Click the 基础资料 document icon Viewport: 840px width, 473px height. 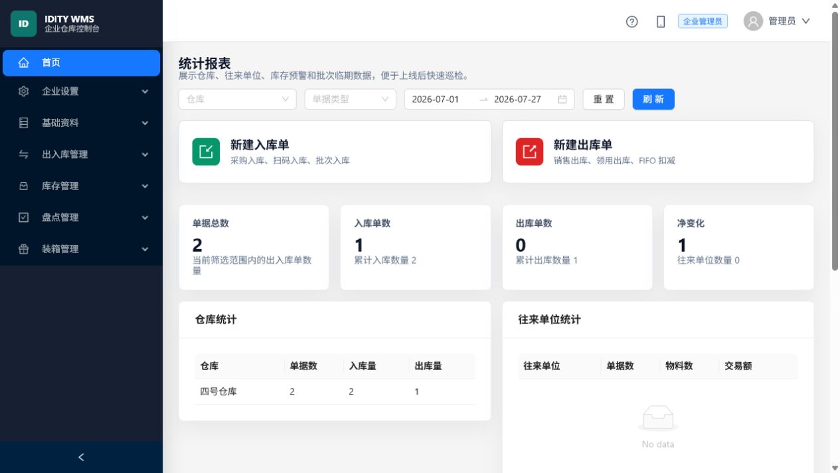click(24, 123)
